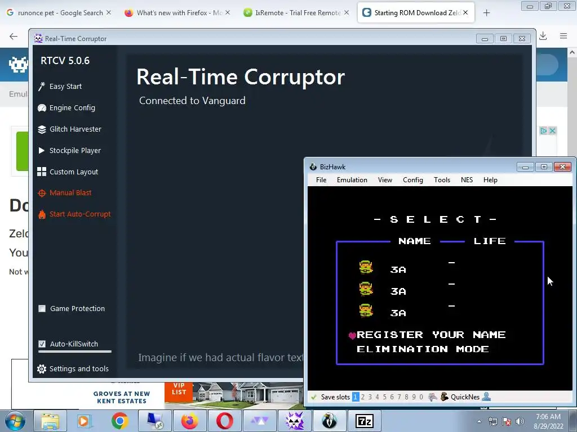Select save slot 3 in BizHawk

370,397
